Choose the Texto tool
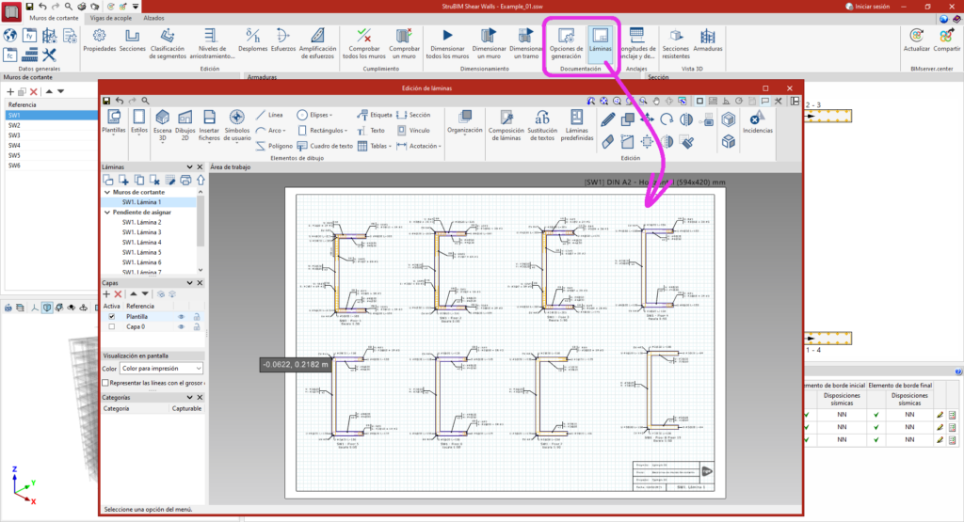The image size is (964, 522). coord(371,130)
